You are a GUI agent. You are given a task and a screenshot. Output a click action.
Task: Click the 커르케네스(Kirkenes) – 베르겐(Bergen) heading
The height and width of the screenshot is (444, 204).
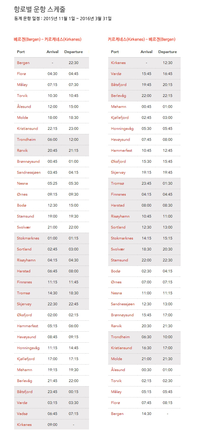click(x=142, y=39)
